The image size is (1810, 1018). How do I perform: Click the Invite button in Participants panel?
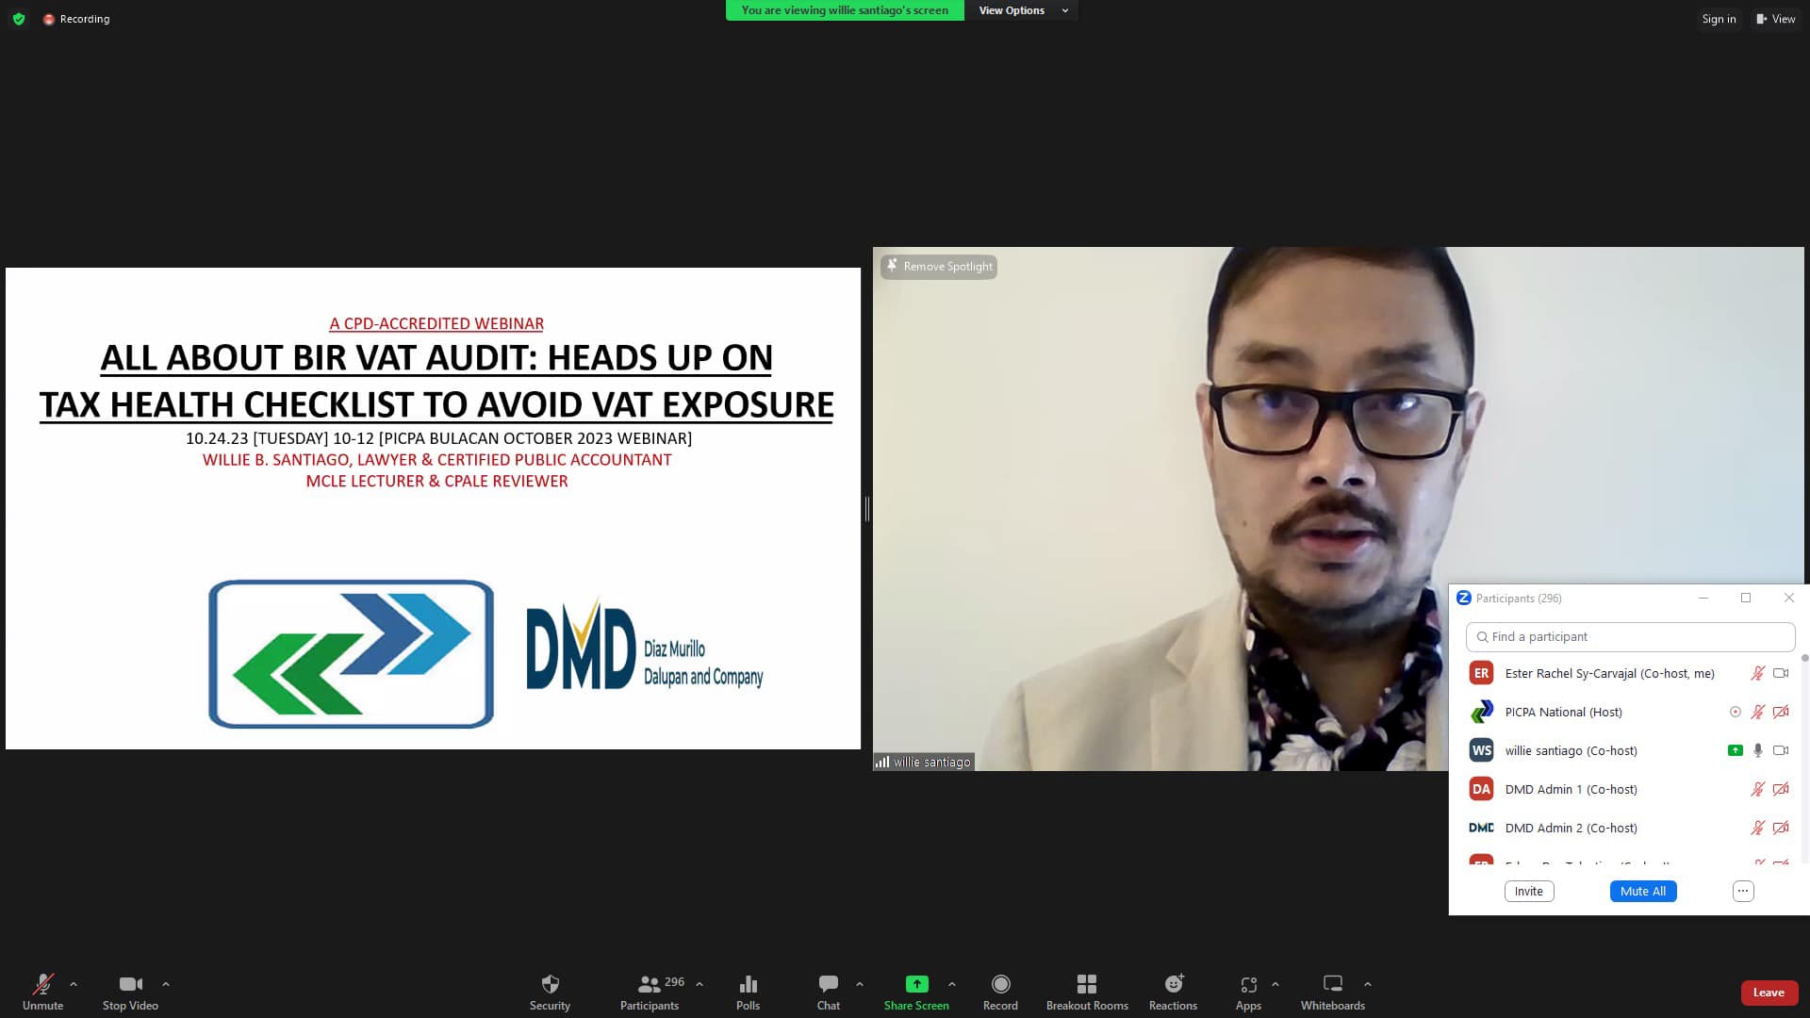pyautogui.click(x=1529, y=892)
